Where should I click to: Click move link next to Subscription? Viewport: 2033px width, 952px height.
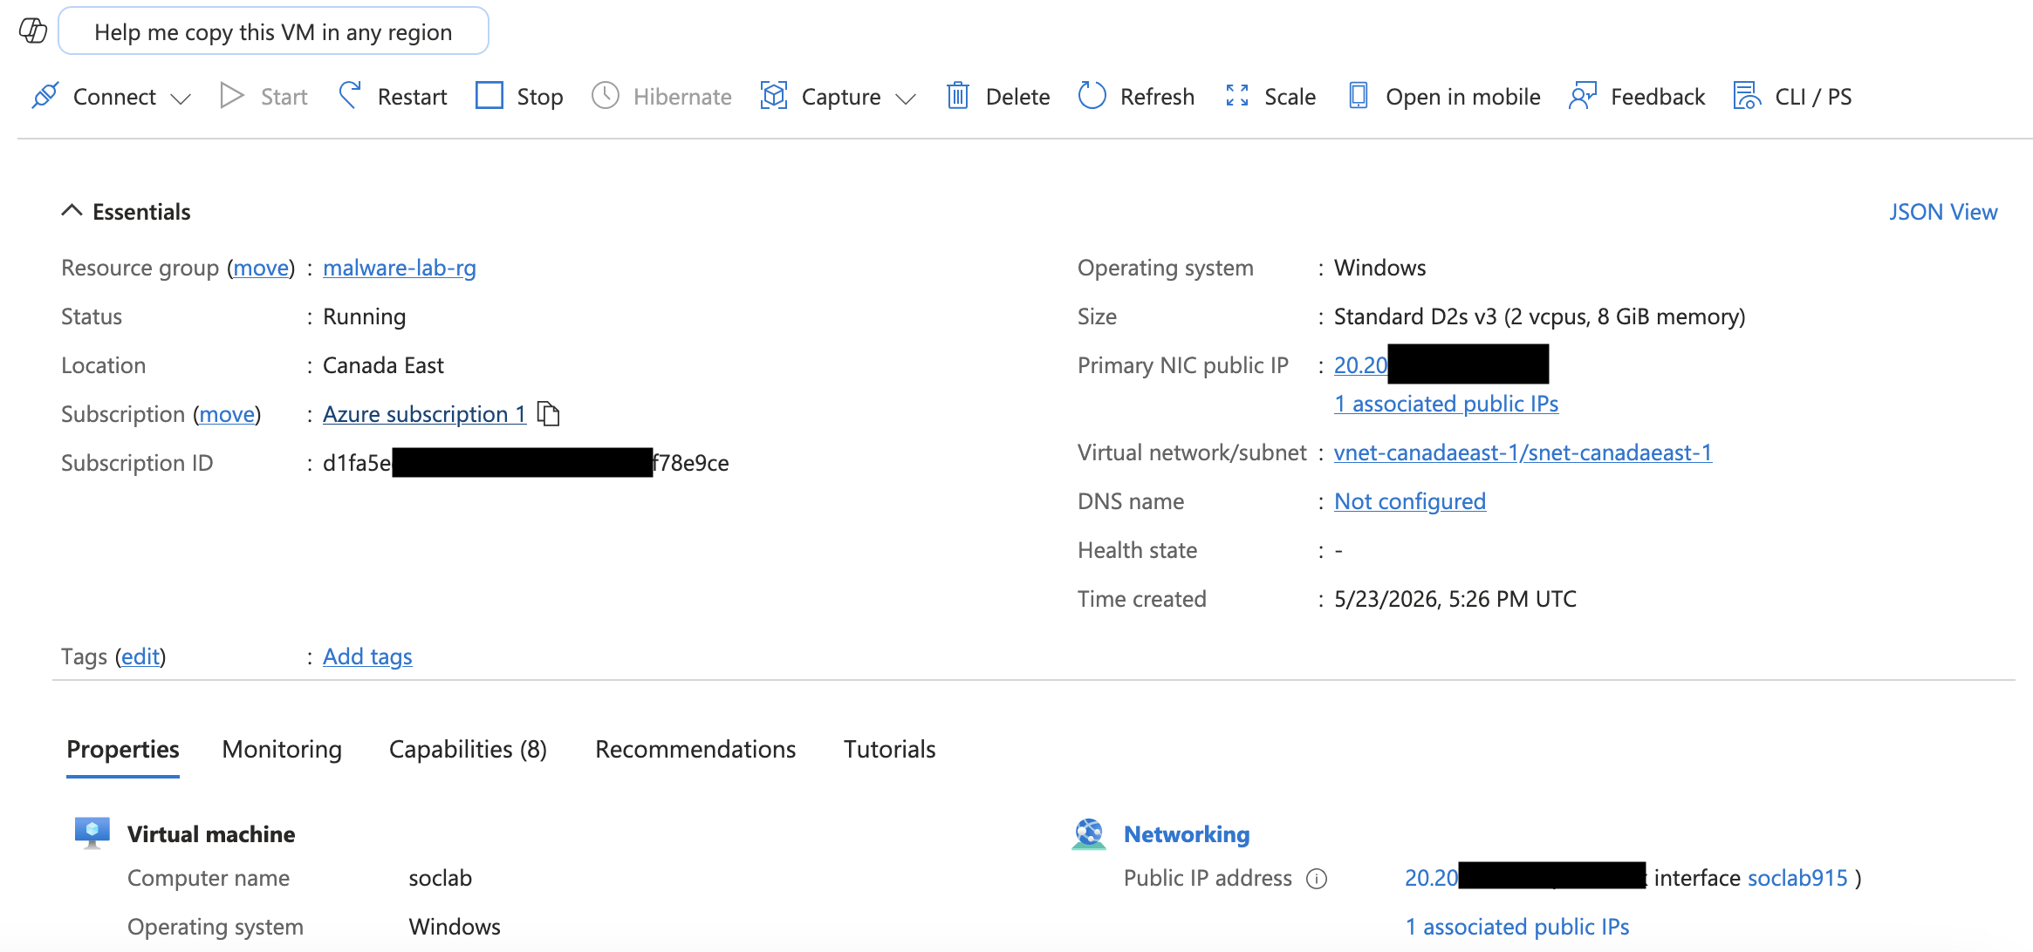pos(227,414)
